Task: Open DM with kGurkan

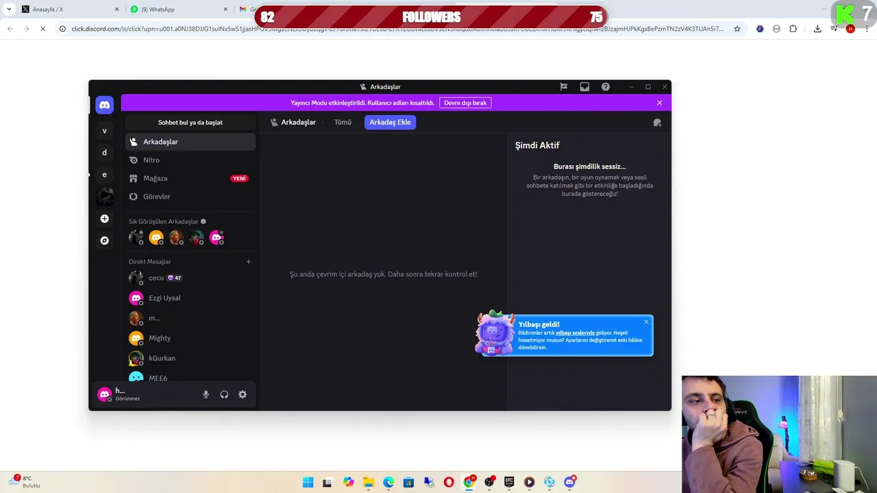Action: click(190, 358)
